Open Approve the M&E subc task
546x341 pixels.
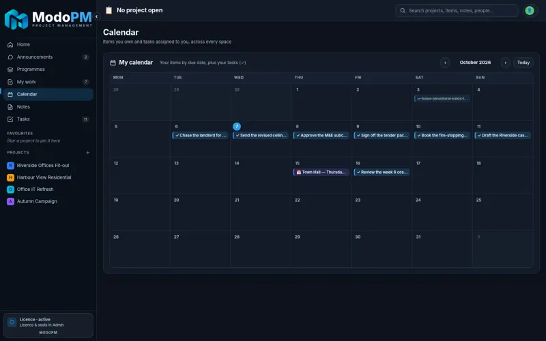321,135
